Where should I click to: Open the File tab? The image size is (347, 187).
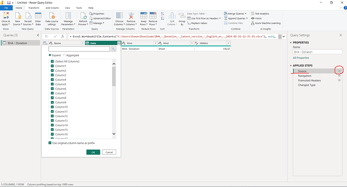pyautogui.click(x=6, y=8)
